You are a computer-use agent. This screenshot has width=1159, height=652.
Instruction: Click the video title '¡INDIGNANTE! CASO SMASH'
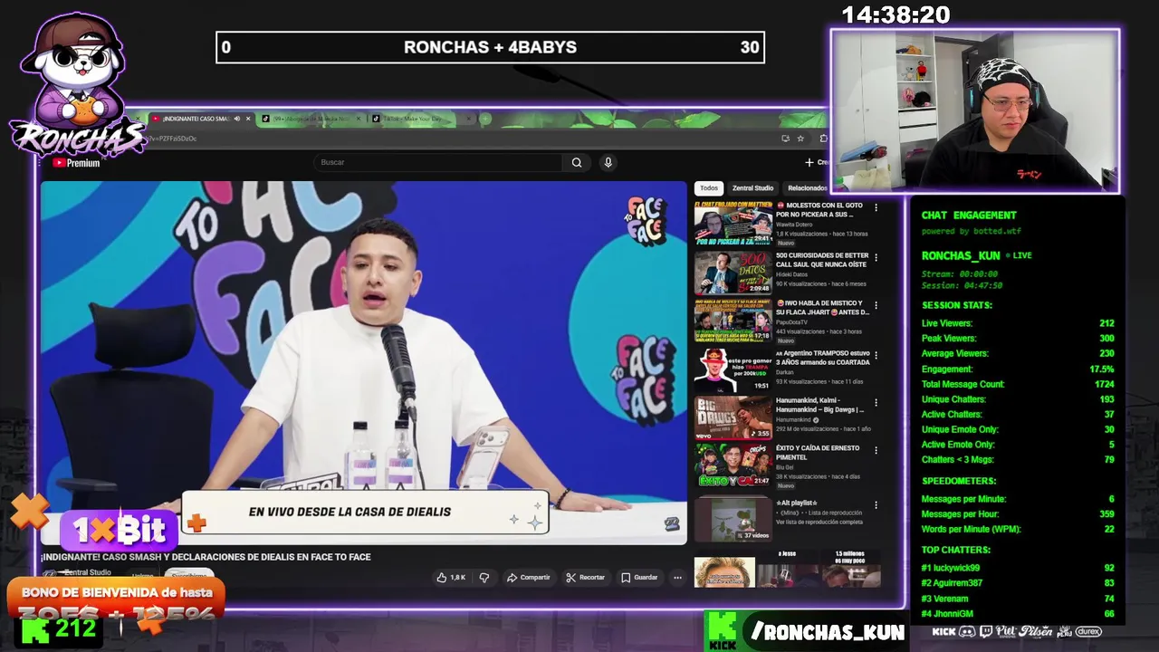coord(206,557)
